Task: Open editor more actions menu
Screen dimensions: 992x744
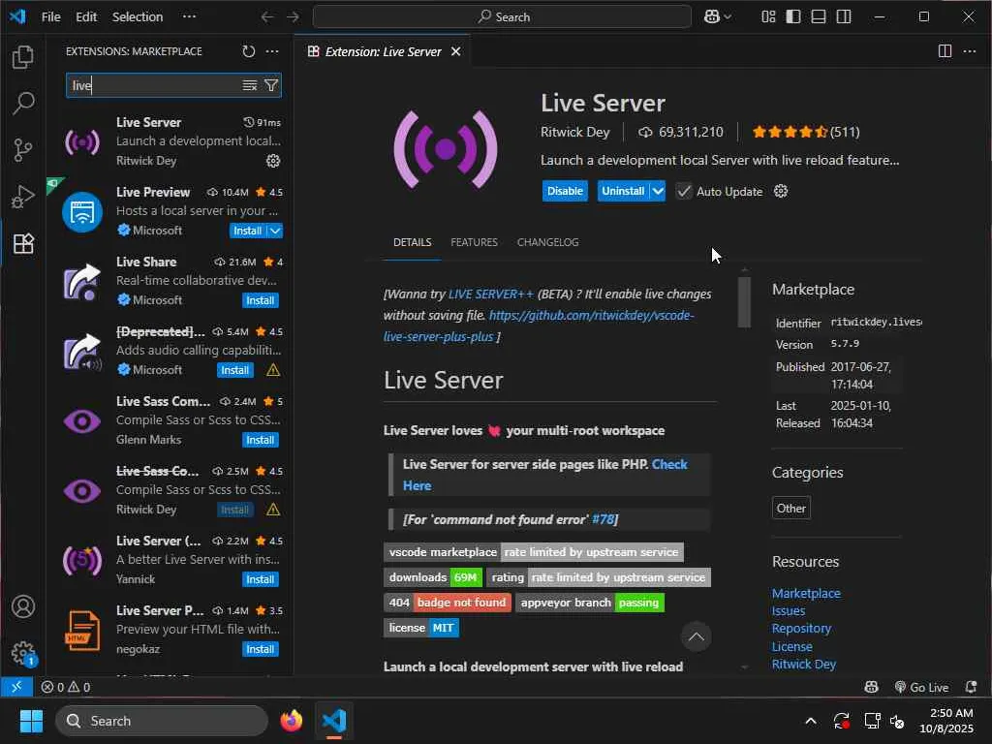Action: click(969, 51)
